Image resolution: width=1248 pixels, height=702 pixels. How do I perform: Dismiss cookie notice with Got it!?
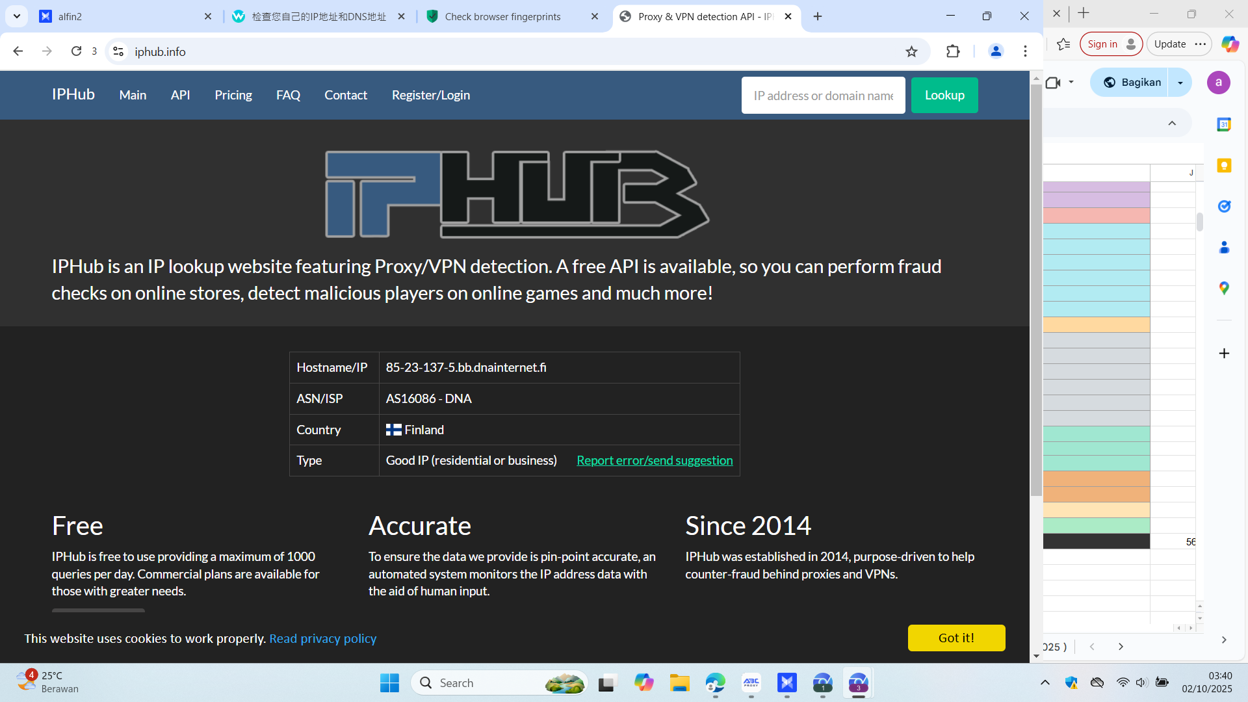(x=956, y=638)
